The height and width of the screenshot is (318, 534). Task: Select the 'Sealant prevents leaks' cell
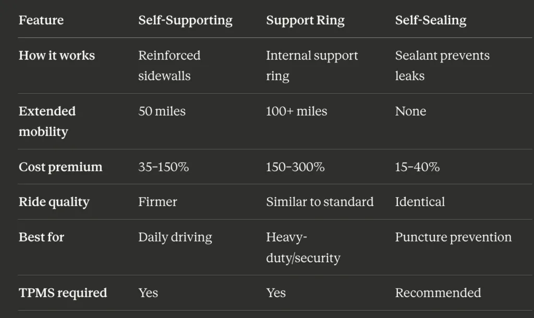coord(442,66)
